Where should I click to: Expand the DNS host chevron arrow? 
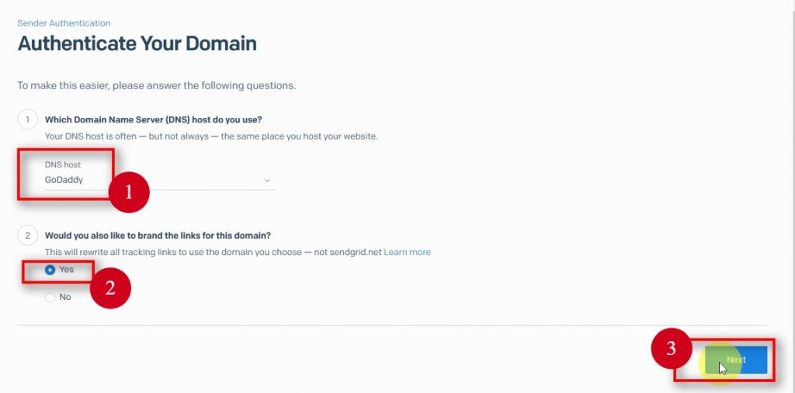click(x=267, y=181)
